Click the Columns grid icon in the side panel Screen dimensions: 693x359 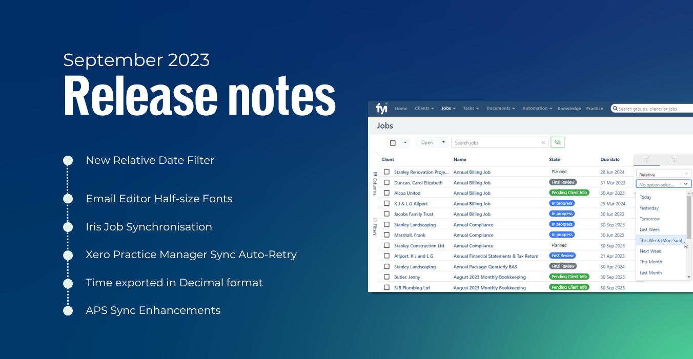[375, 174]
